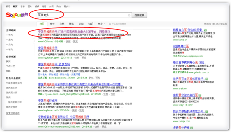Click 预览 for the v.youku.com result

(x=113, y=94)
